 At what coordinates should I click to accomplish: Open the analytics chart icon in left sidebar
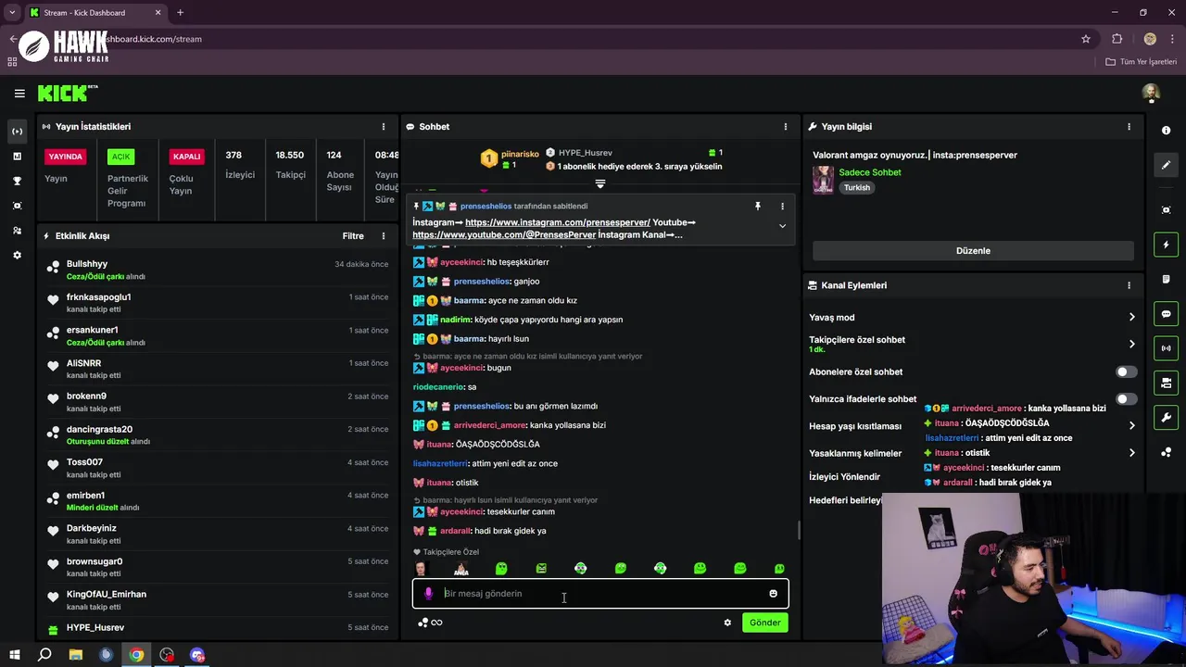pos(17,157)
